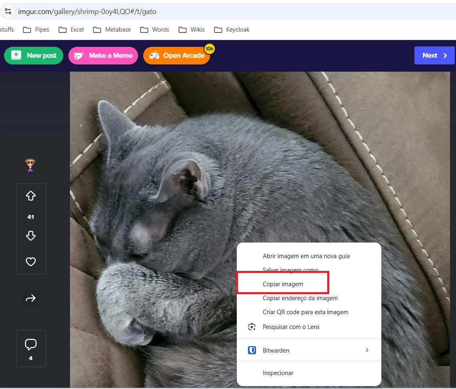This screenshot has width=456, height=389.
Task: Select Criar QR code para esta imagem
Action: point(309,312)
